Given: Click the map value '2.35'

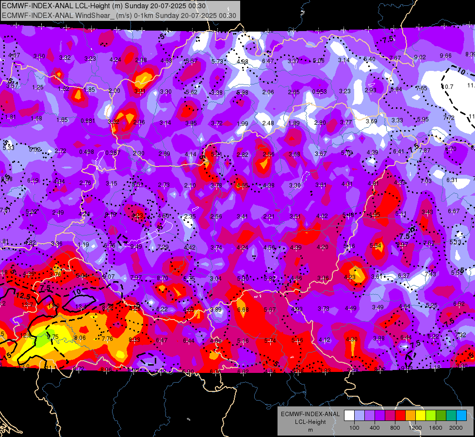Looking at the screenshot, I should 190,216.
